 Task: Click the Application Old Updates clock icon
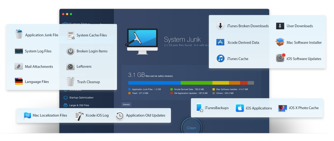tap(119, 116)
